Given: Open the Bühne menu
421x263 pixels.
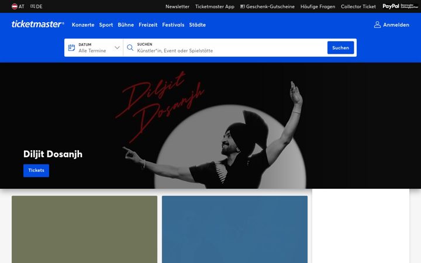Looking at the screenshot, I should (x=126, y=25).
